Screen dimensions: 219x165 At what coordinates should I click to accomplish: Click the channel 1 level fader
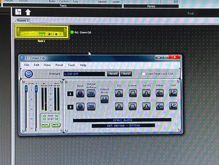click(x=26, y=89)
